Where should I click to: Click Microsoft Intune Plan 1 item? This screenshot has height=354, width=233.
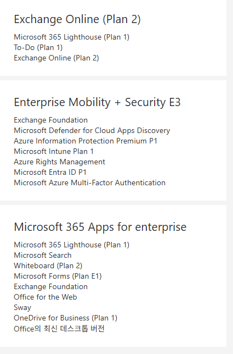click(x=54, y=151)
